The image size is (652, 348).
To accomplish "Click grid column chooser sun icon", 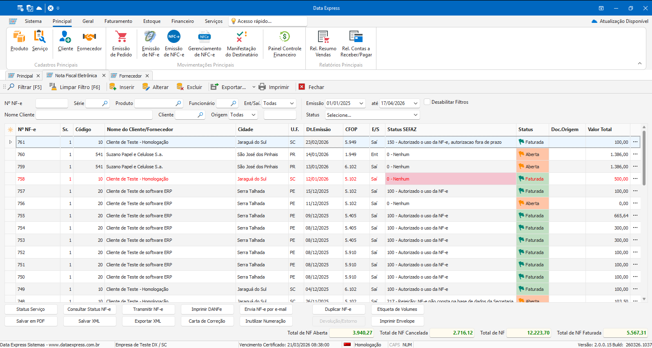I will coord(10,129).
